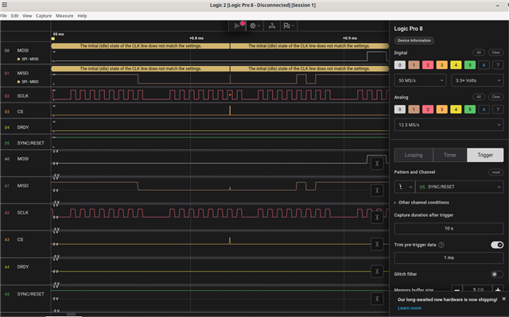The width and height of the screenshot is (509, 317).
Task: Follow the Learn more link
Action: [x=410, y=308]
